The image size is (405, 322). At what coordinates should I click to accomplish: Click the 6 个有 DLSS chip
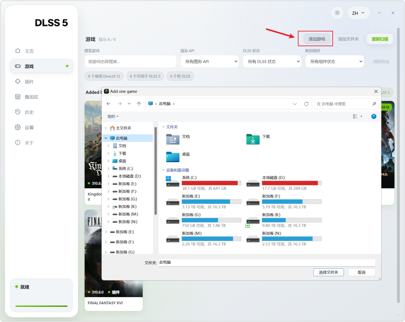click(x=180, y=76)
